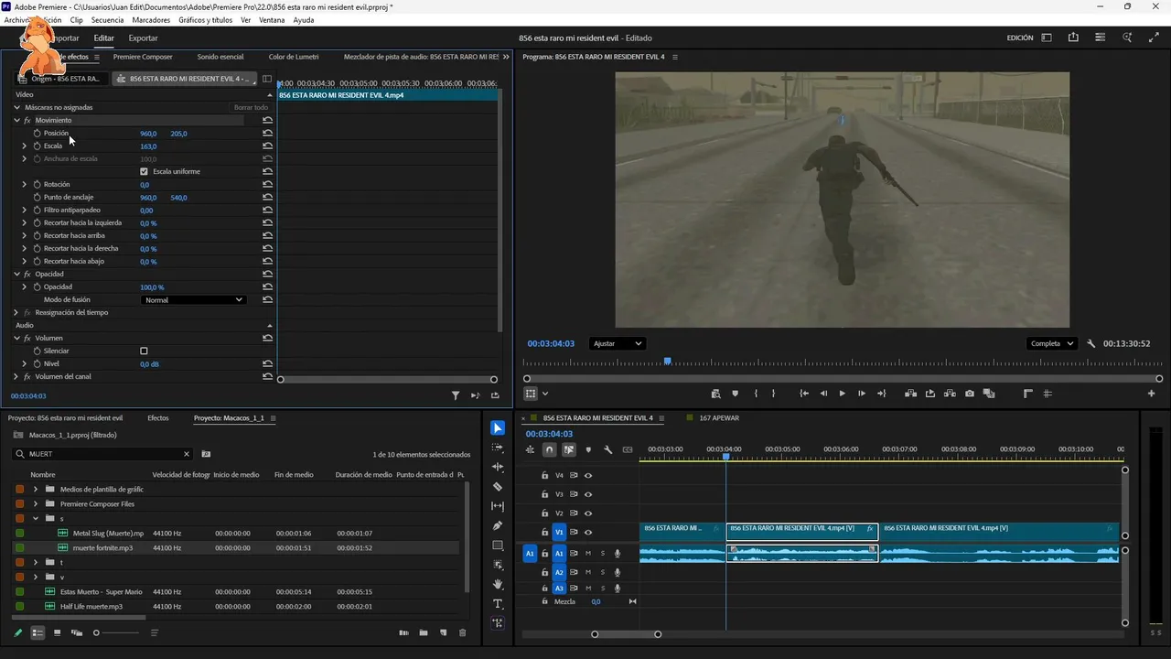1171x659 pixels.
Task: Click Mark In in the Program monitor
Action: pos(756,394)
